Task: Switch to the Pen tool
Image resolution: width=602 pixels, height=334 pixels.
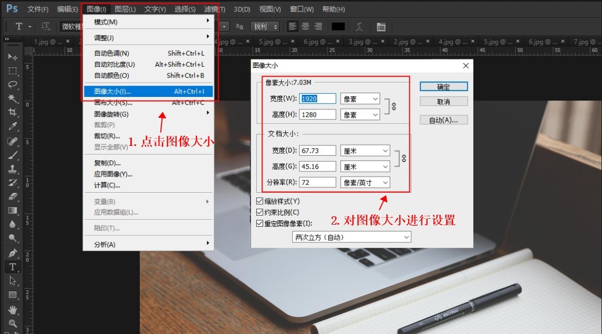Action: point(12,254)
